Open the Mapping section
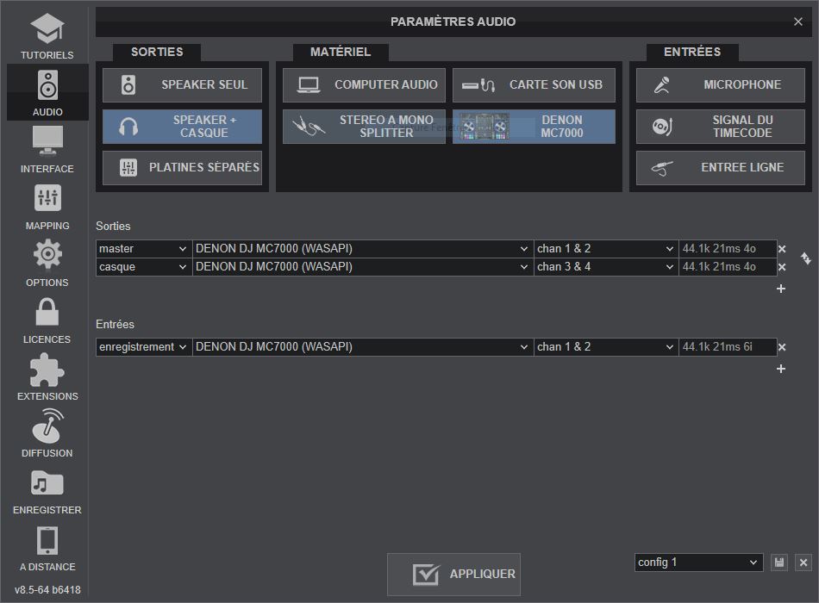Image resolution: width=819 pixels, height=603 pixels. (47, 206)
